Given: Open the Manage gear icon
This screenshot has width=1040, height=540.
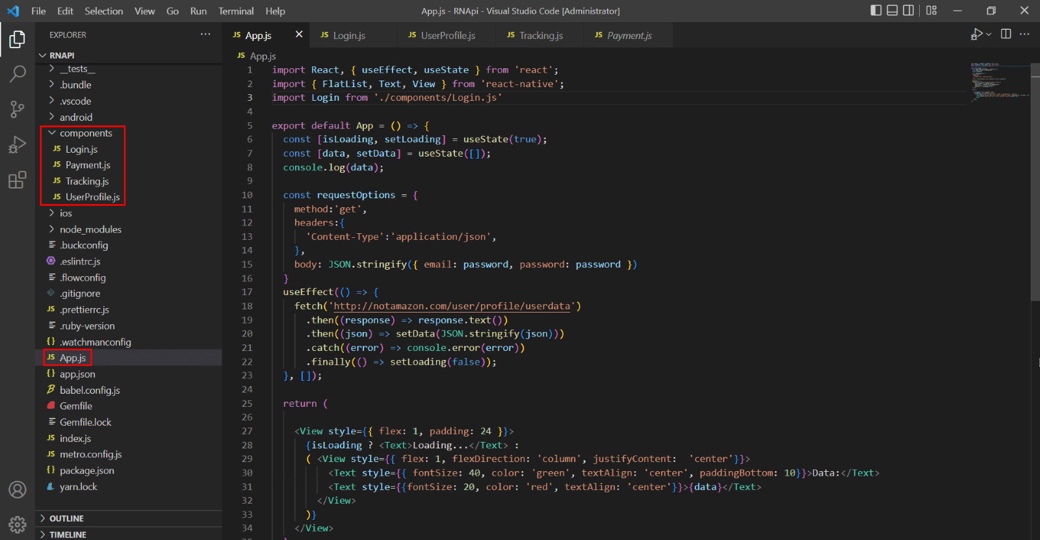Looking at the screenshot, I should tap(18, 524).
